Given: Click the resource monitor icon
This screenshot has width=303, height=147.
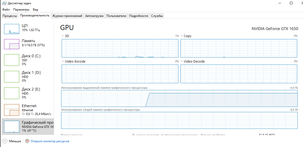Looking at the screenshot, I should coord(27,141).
